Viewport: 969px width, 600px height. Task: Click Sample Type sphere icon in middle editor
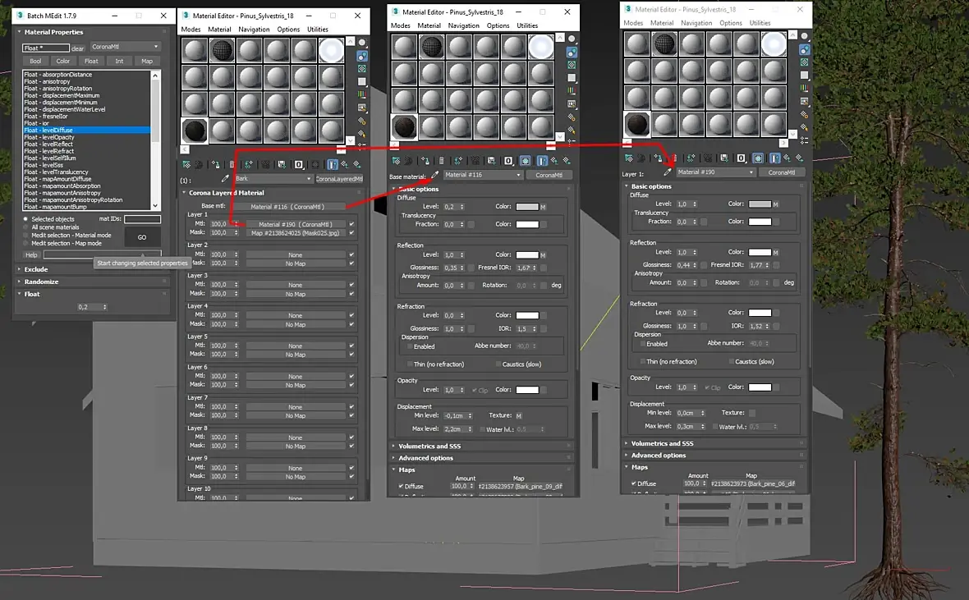(572, 39)
